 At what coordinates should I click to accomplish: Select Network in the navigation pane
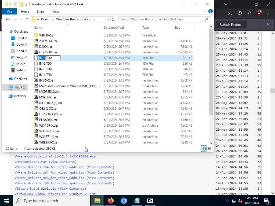(17, 96)
